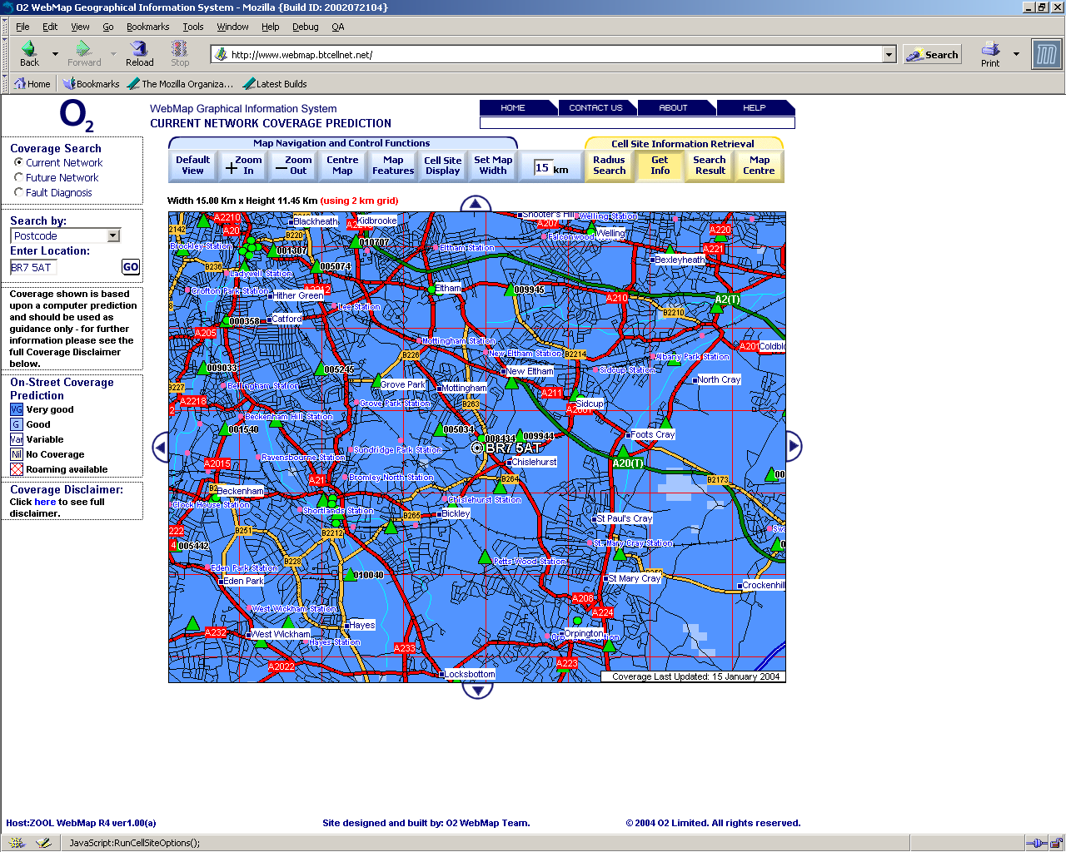Switch to the CONTACT US tab
1066x852 pixels.
coord(595,107)
